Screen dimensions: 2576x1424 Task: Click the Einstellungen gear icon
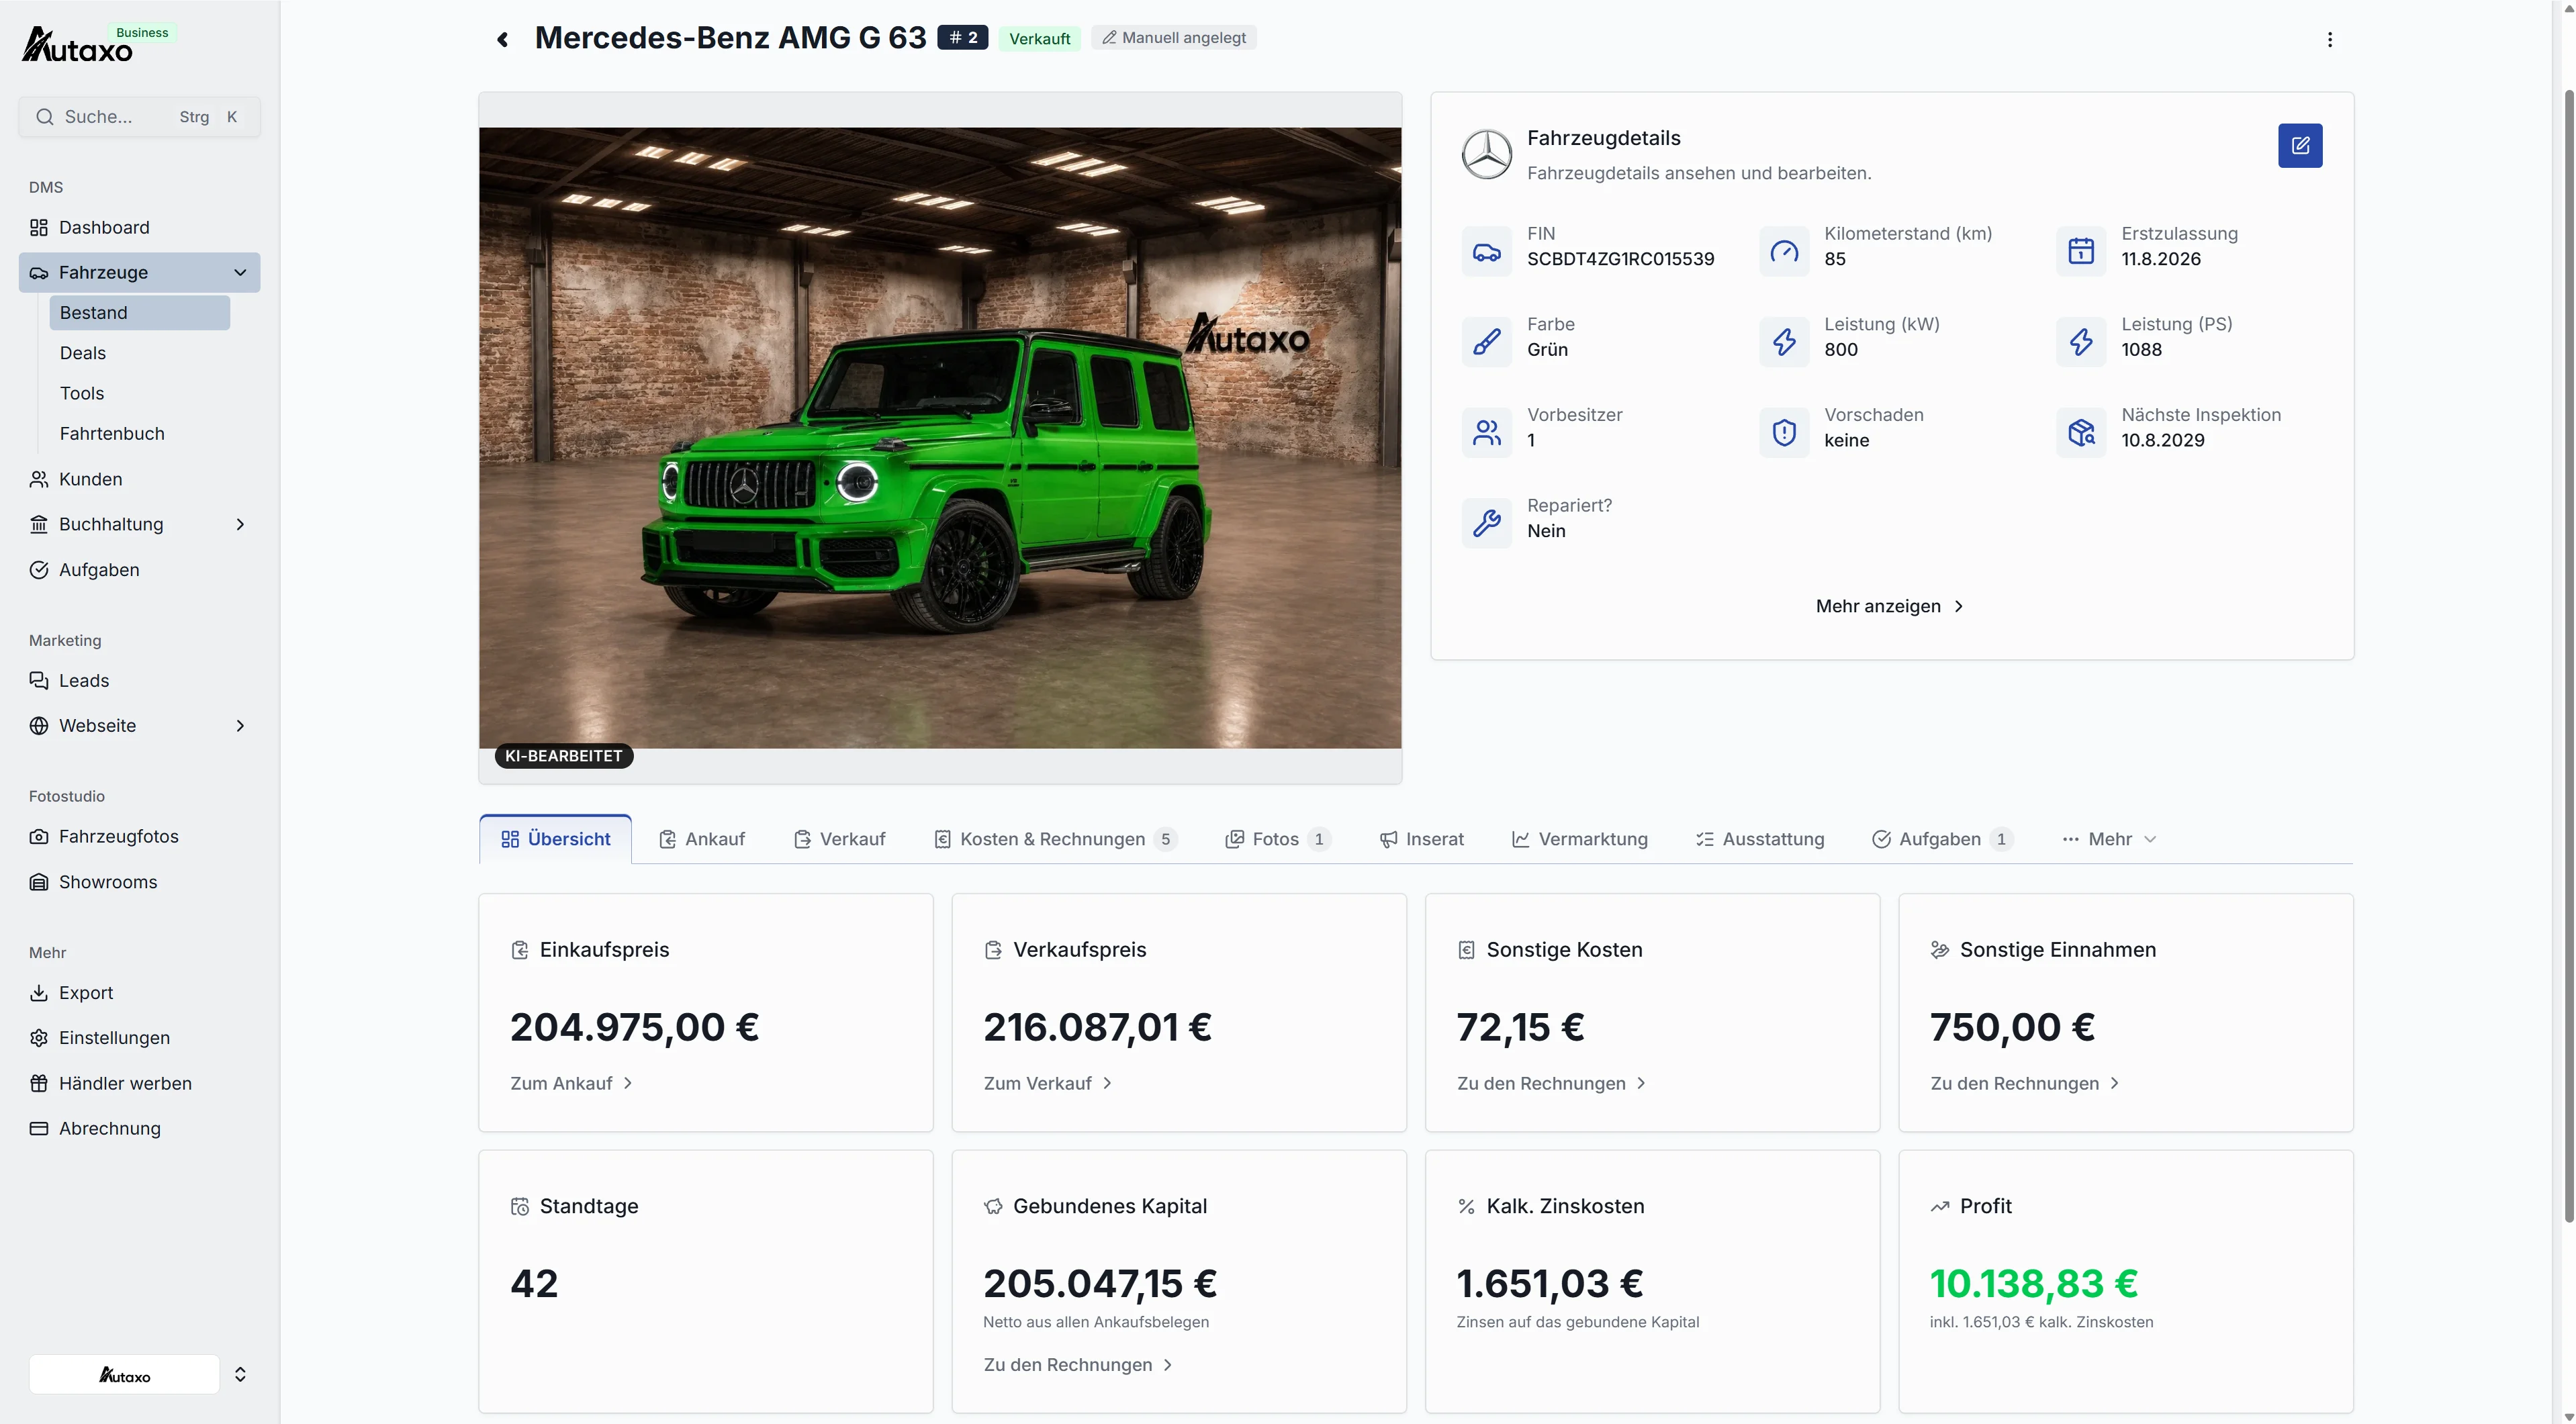[39, 1038]
